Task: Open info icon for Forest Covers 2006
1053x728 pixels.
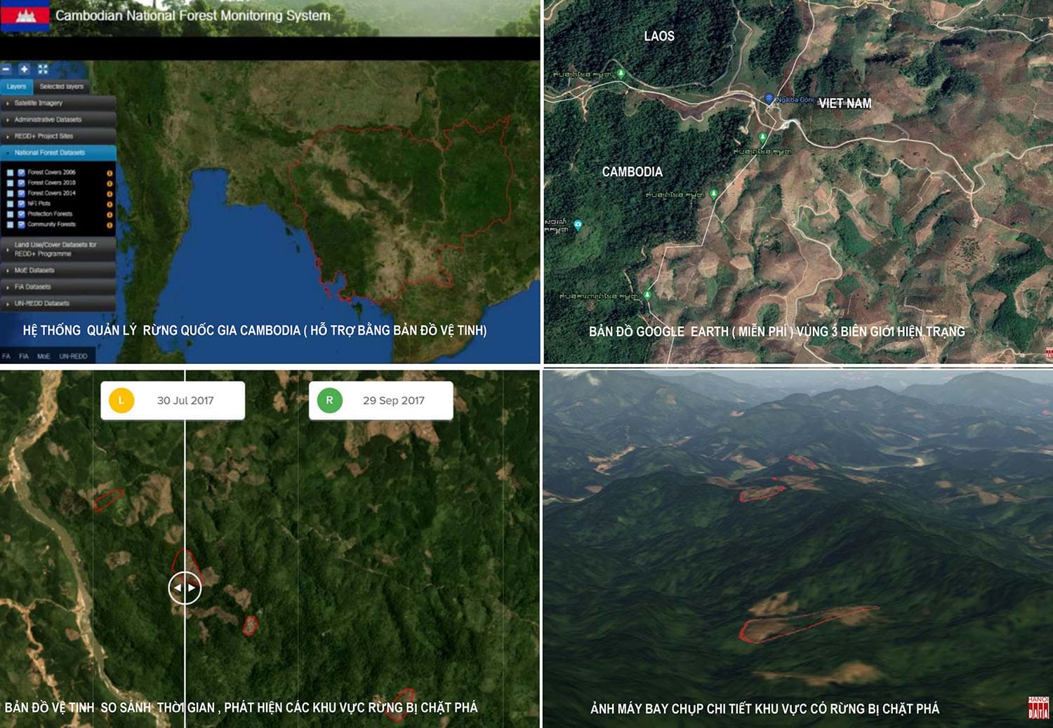Action: coord(110,173)
